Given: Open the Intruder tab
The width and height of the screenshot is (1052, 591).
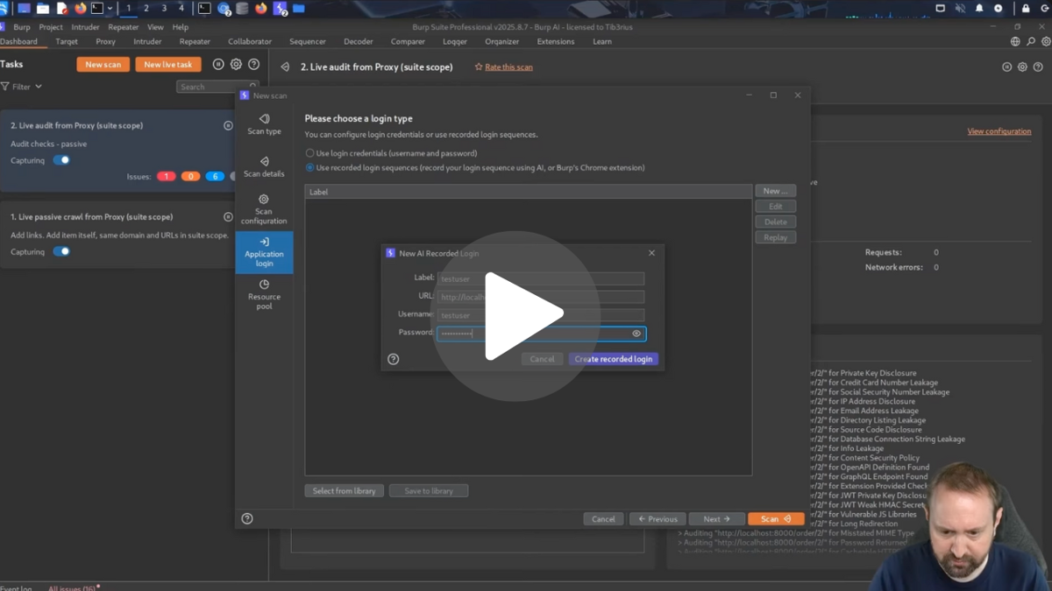Looking at the screenshot, I should click(x=147, y=41).
